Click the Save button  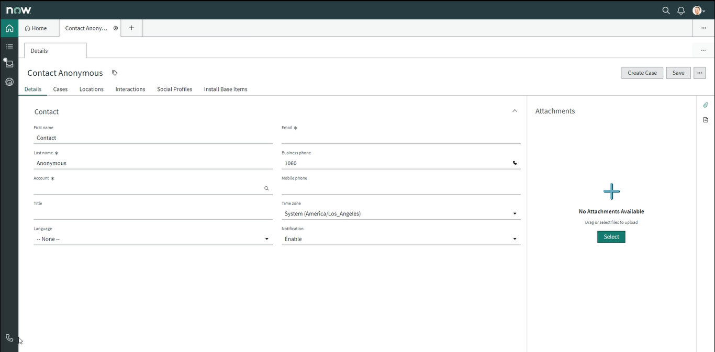click(x=678, y=73)
